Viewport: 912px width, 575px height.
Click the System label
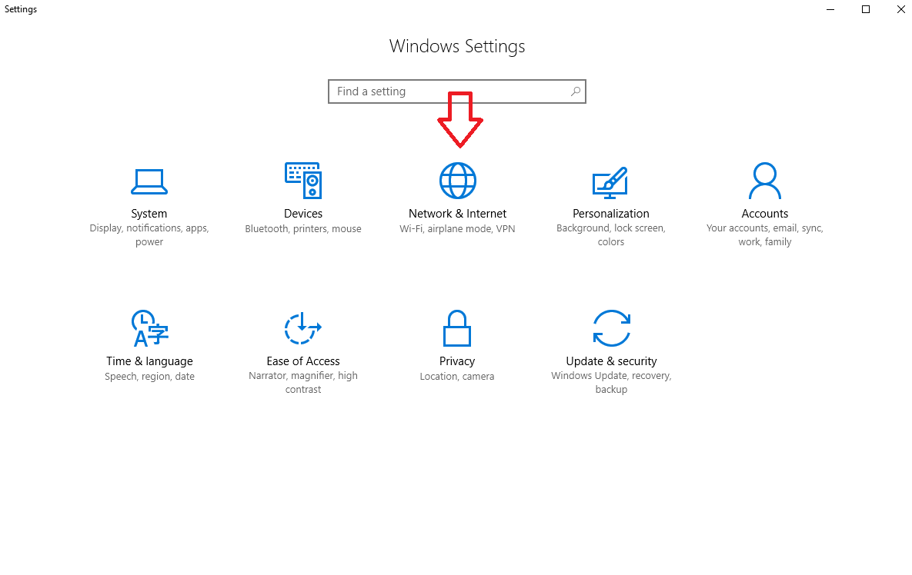[149, 214]
